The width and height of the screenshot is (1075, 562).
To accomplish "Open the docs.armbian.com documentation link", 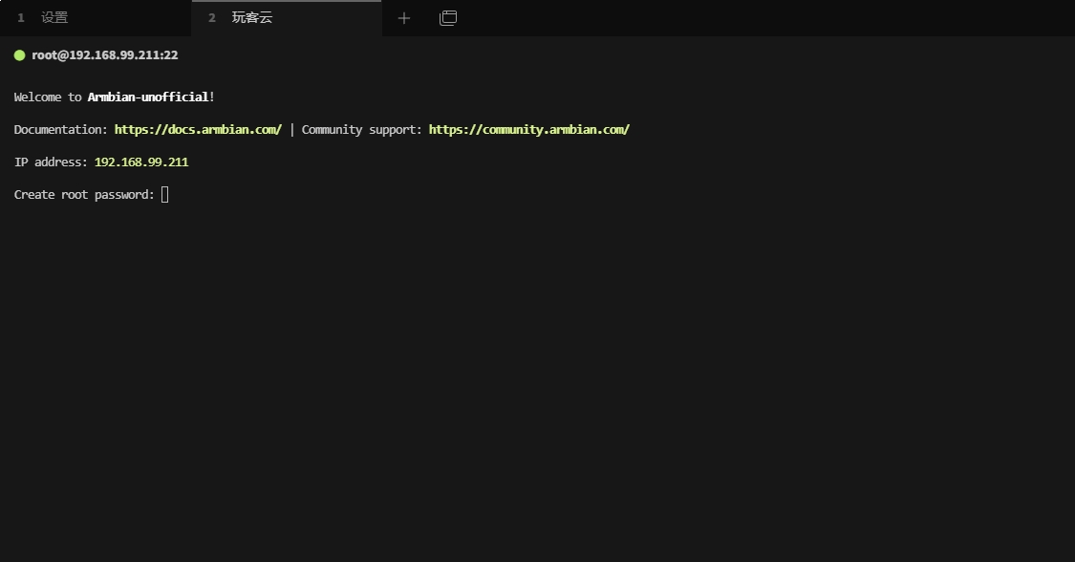I will point(198,130).
